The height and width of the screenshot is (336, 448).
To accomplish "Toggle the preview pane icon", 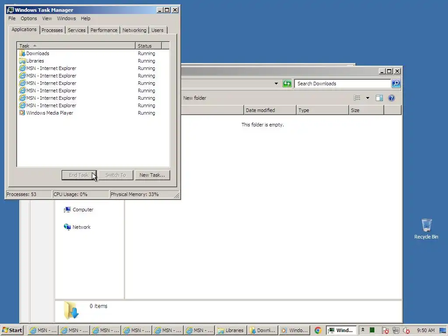I will tap(379, 98).
